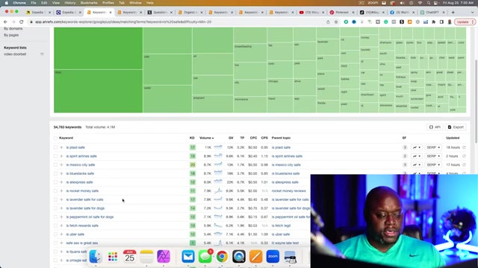Switch to the first Expedia browser tab
The width and height of the screenshot is (478, 268).
tap(38, 13)
